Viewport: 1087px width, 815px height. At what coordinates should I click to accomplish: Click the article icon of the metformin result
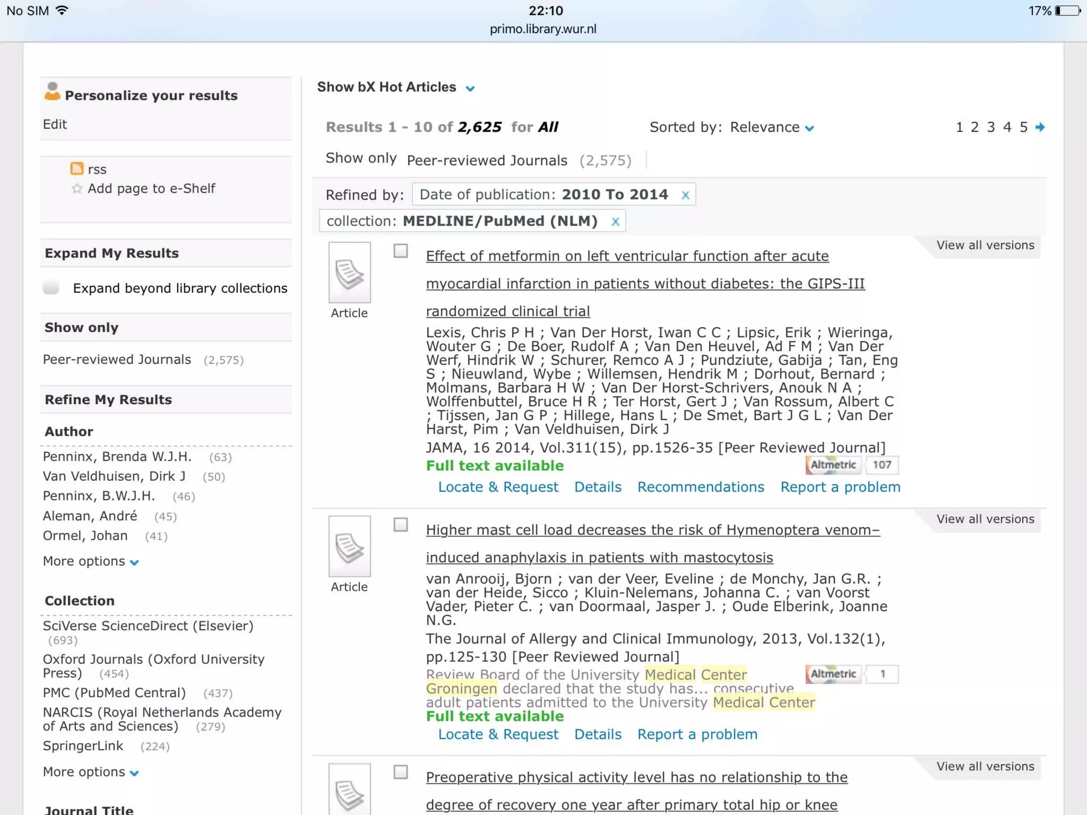[349, 273]
